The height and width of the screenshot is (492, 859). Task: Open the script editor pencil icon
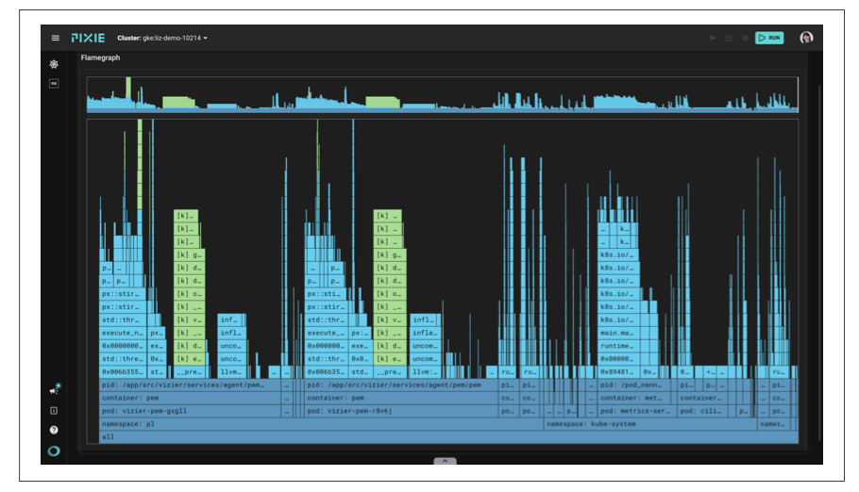pos(729,38)
